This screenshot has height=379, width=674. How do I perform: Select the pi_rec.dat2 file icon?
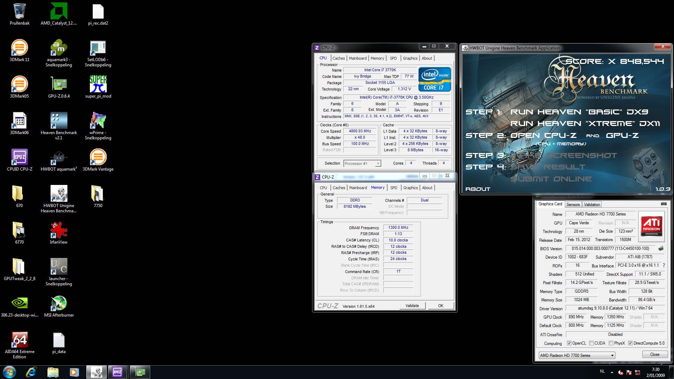tap(98, 14)
